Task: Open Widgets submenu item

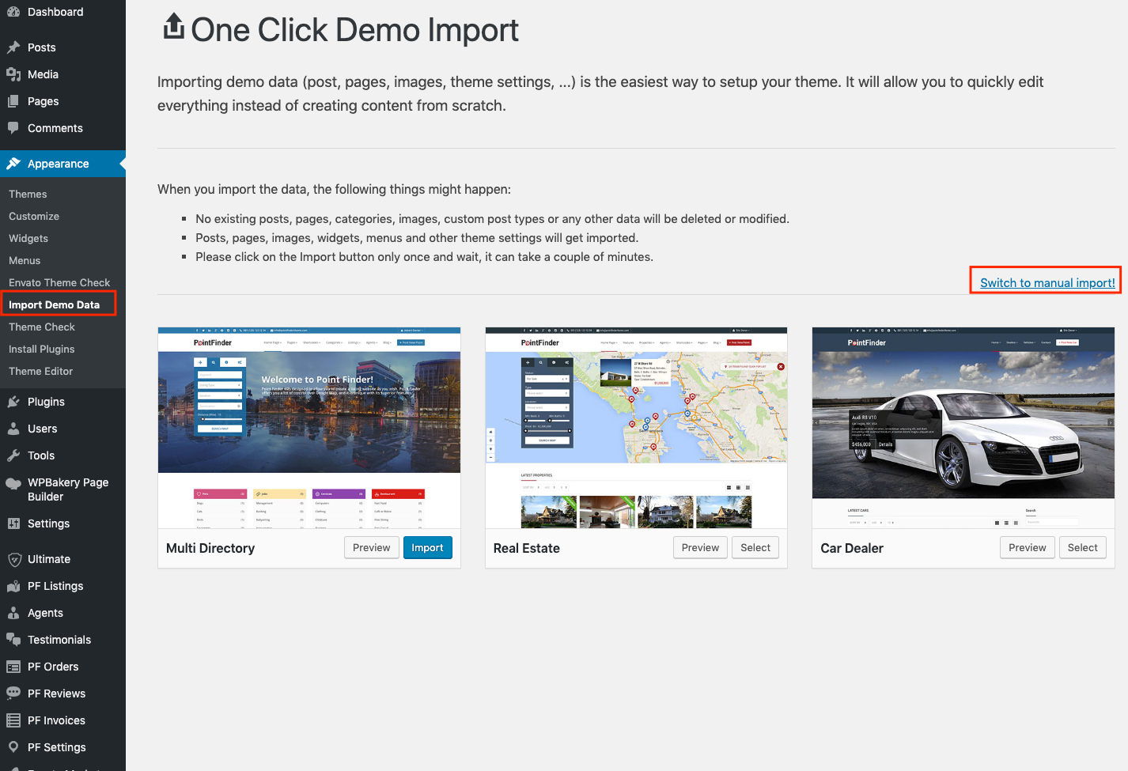Action: [28, 238]
